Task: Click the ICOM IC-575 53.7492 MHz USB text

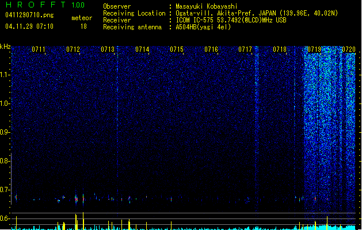Action: [231, 20]
